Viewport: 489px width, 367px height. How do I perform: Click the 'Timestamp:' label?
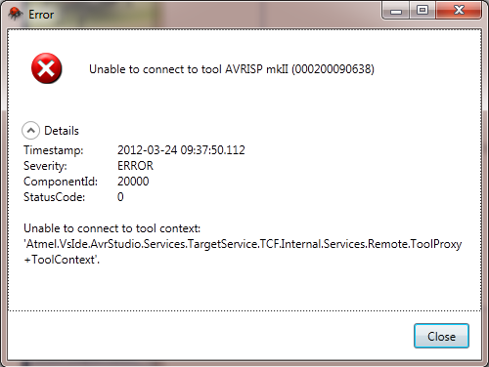(x=54, y=150)
